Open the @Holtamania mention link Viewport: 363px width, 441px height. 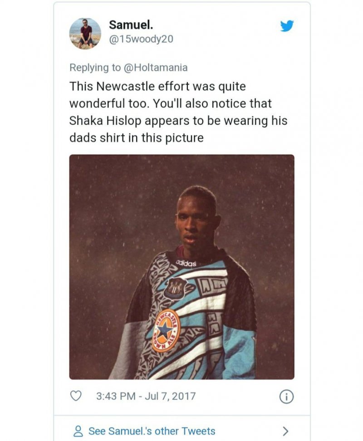pos(155,68)
